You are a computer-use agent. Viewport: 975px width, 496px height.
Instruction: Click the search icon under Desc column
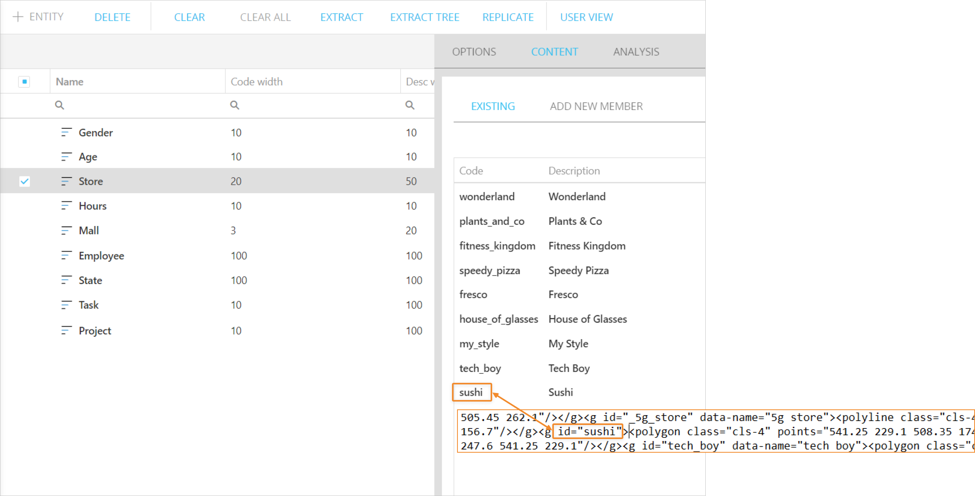pos(410,105)
